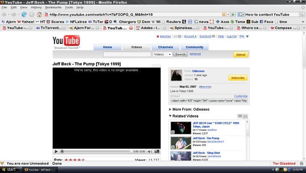Open the Reuters bookmark

point(171,22)
